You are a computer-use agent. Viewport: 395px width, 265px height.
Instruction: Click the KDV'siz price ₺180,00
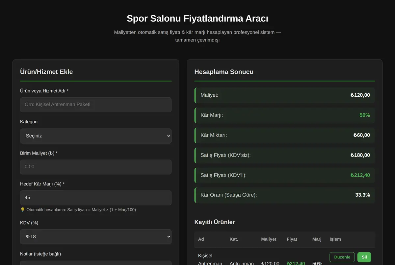[360, 155]
